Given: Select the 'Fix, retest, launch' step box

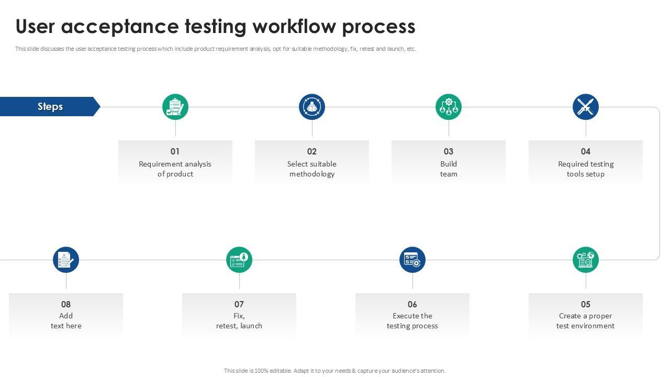Looking at the screenshot, I should [239, 315].
